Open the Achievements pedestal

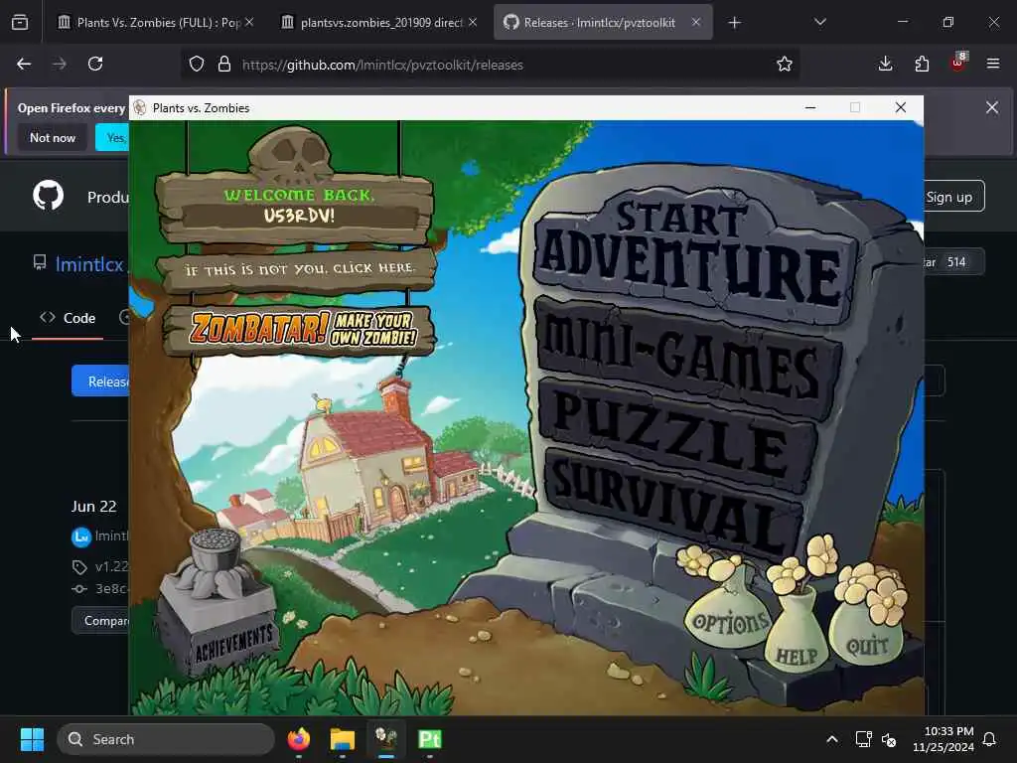click(x=218, y=603)
